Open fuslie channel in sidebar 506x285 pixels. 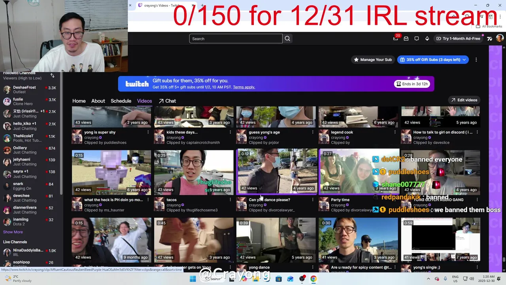(30, 101)
